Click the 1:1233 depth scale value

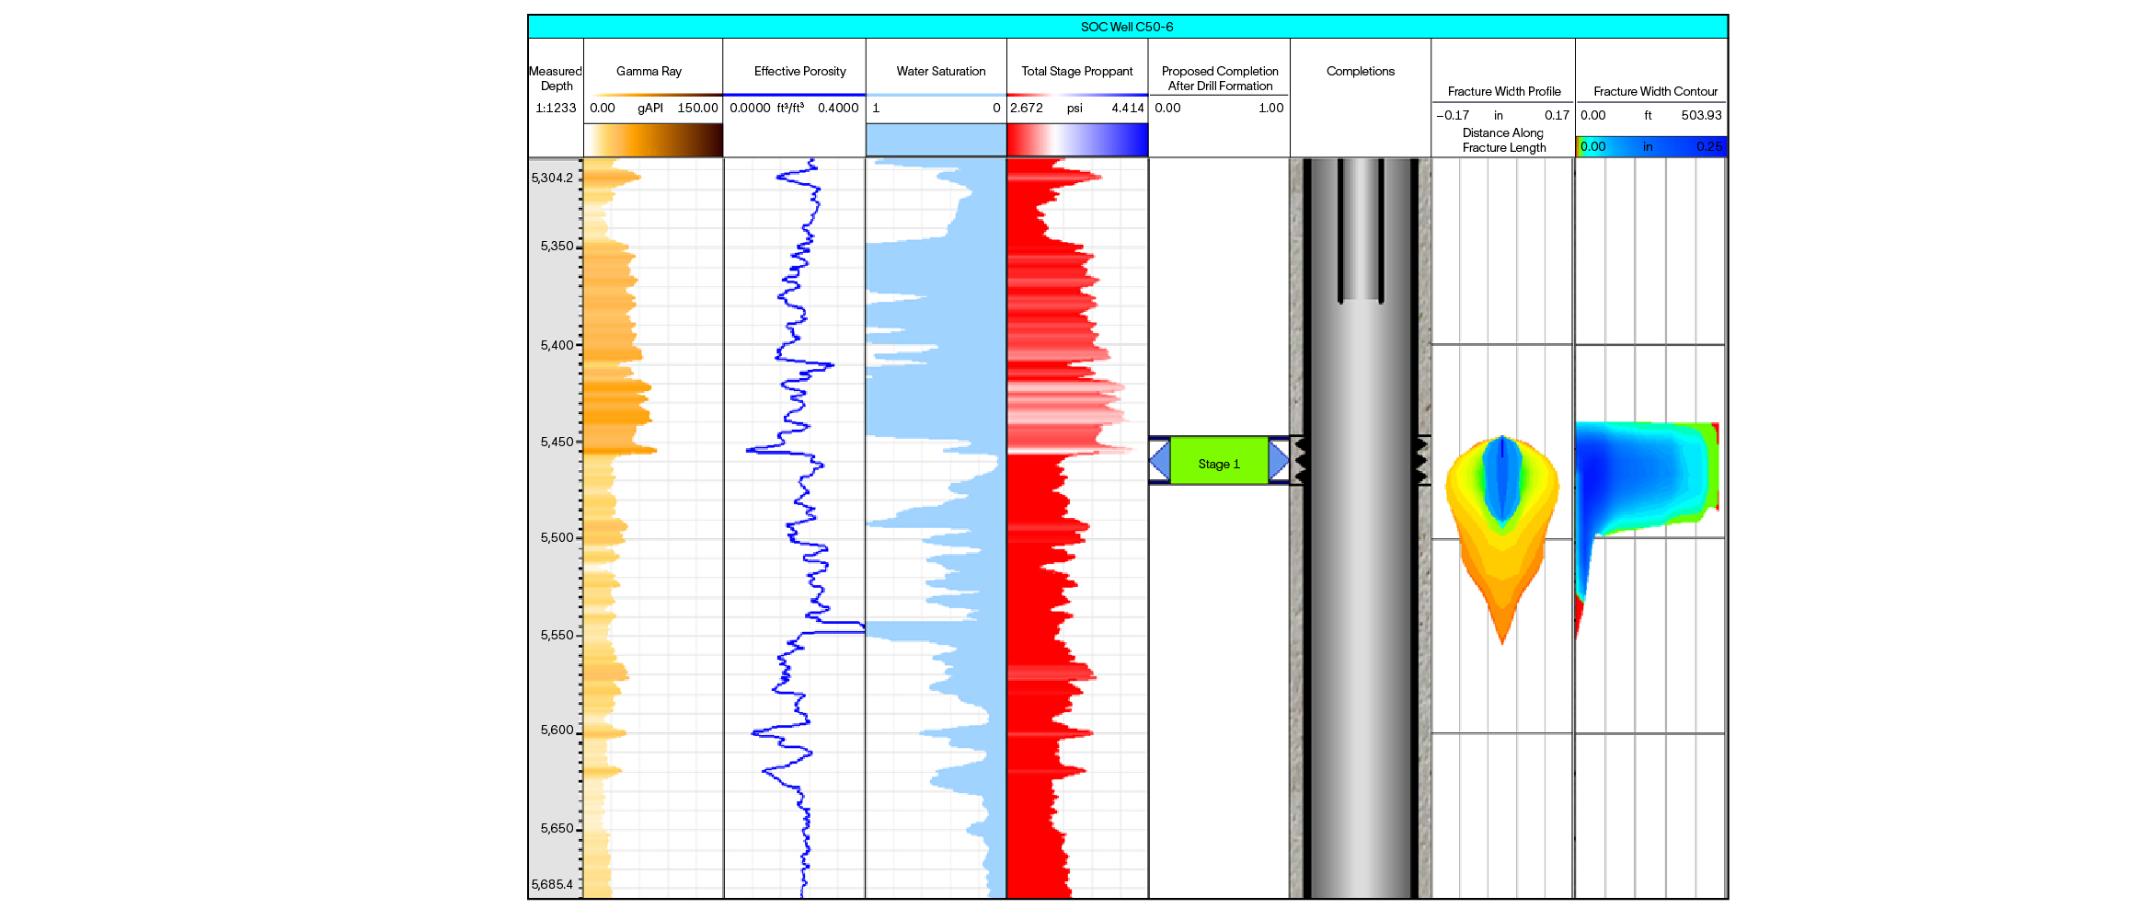[x=556, y=108]
